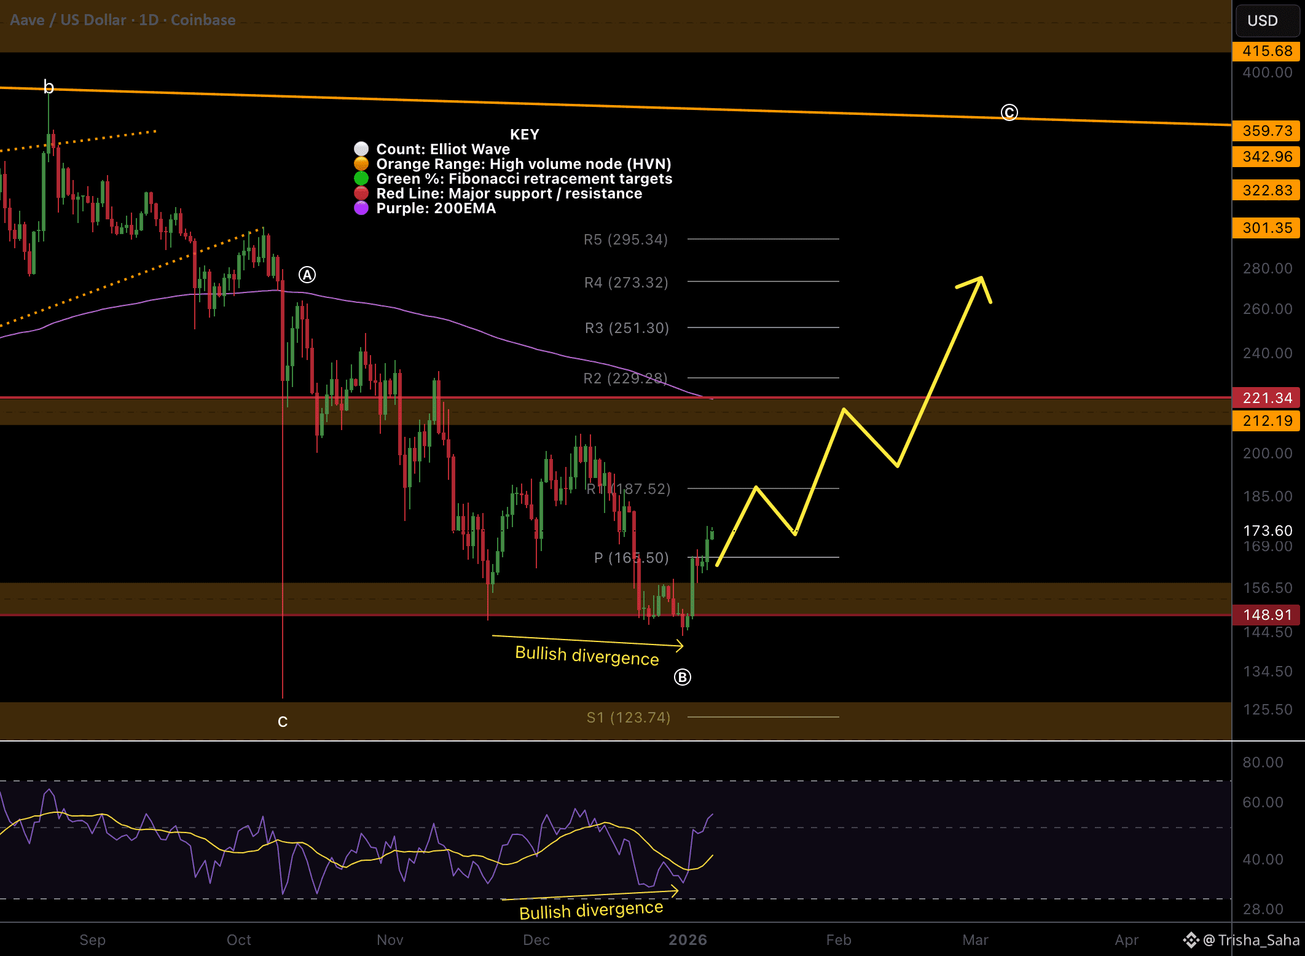
Task: Click the red support/resistance key dot
Action: pos(361,193)
